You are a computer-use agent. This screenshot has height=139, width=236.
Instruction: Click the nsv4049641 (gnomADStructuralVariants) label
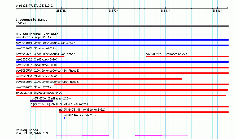45,54
